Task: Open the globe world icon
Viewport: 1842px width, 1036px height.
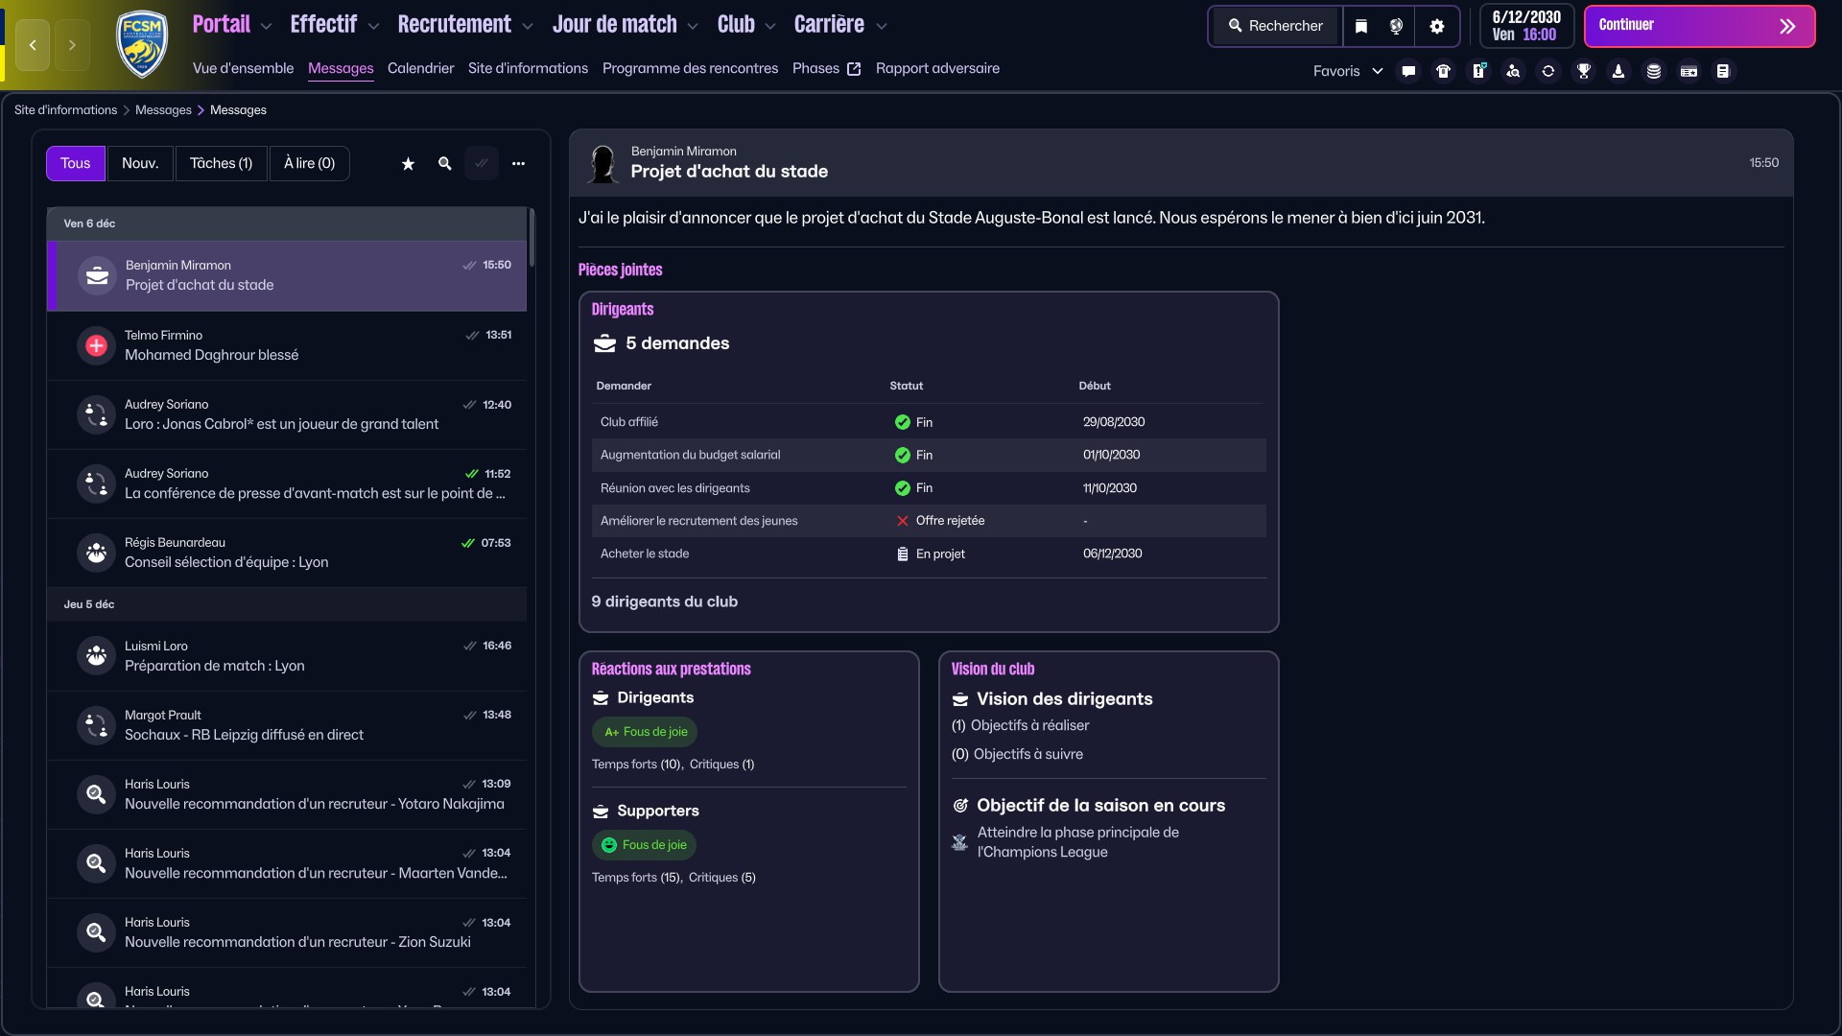Action: tap(1397, 26)
